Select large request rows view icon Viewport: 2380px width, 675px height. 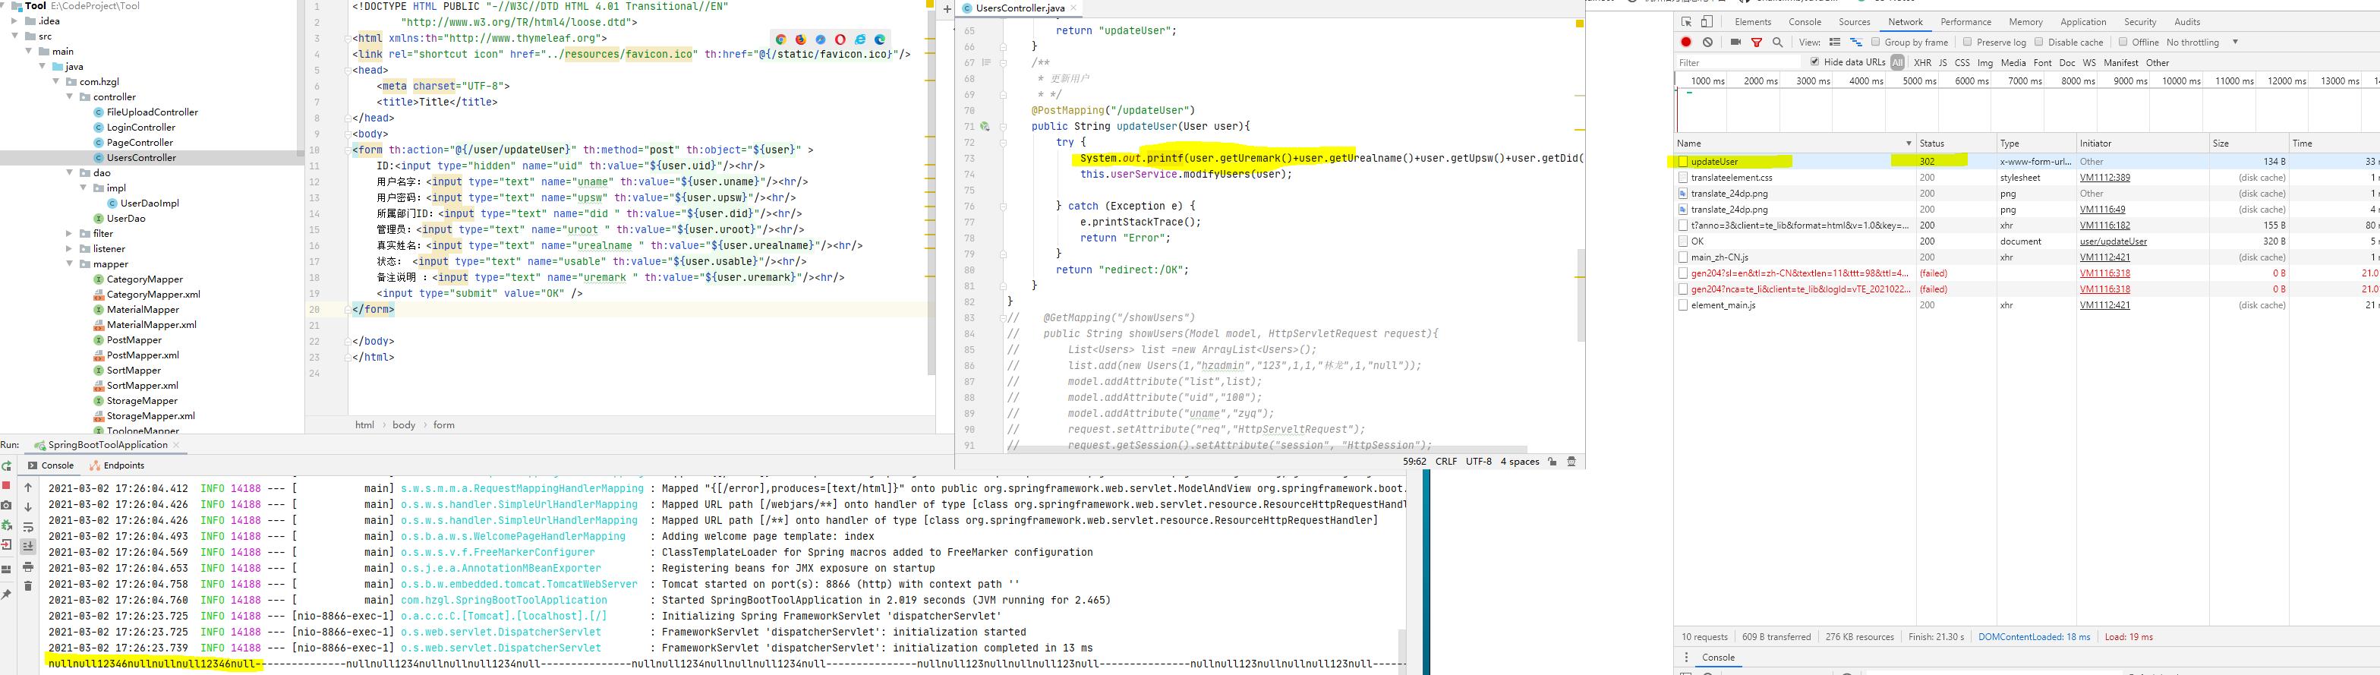click(1835, 42)
